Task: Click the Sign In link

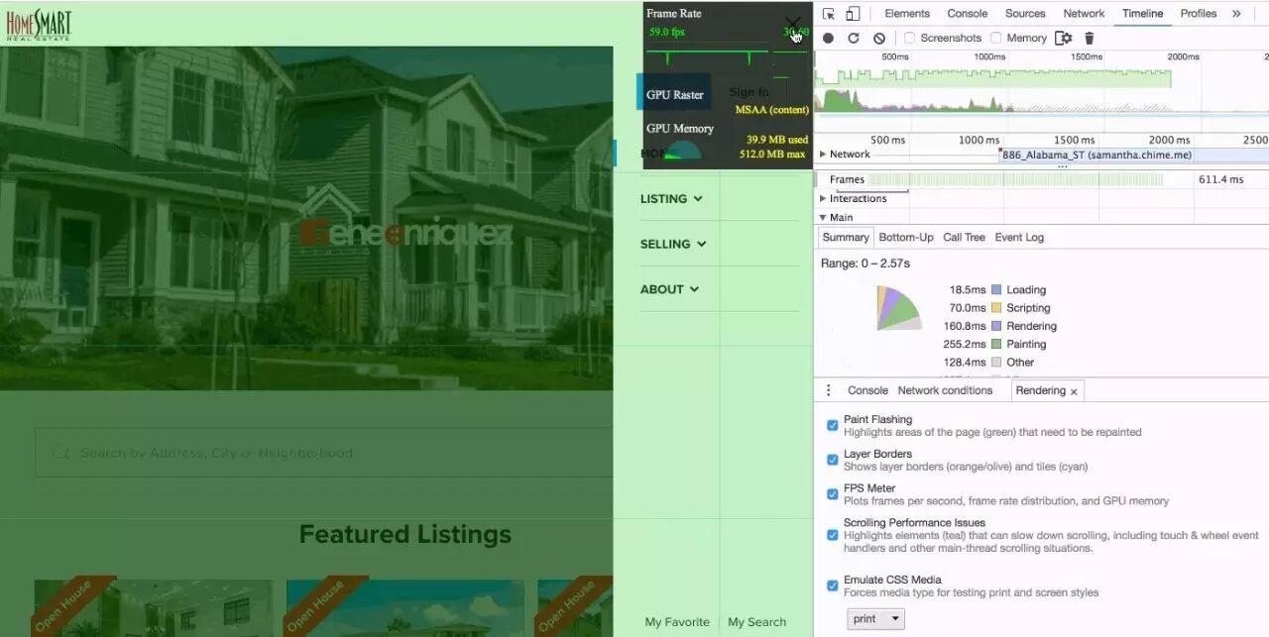Action: [x=749, y=92]
